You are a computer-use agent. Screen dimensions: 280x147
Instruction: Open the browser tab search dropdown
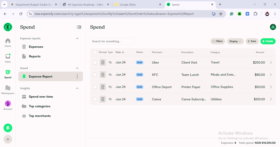[x=4, y=5]
